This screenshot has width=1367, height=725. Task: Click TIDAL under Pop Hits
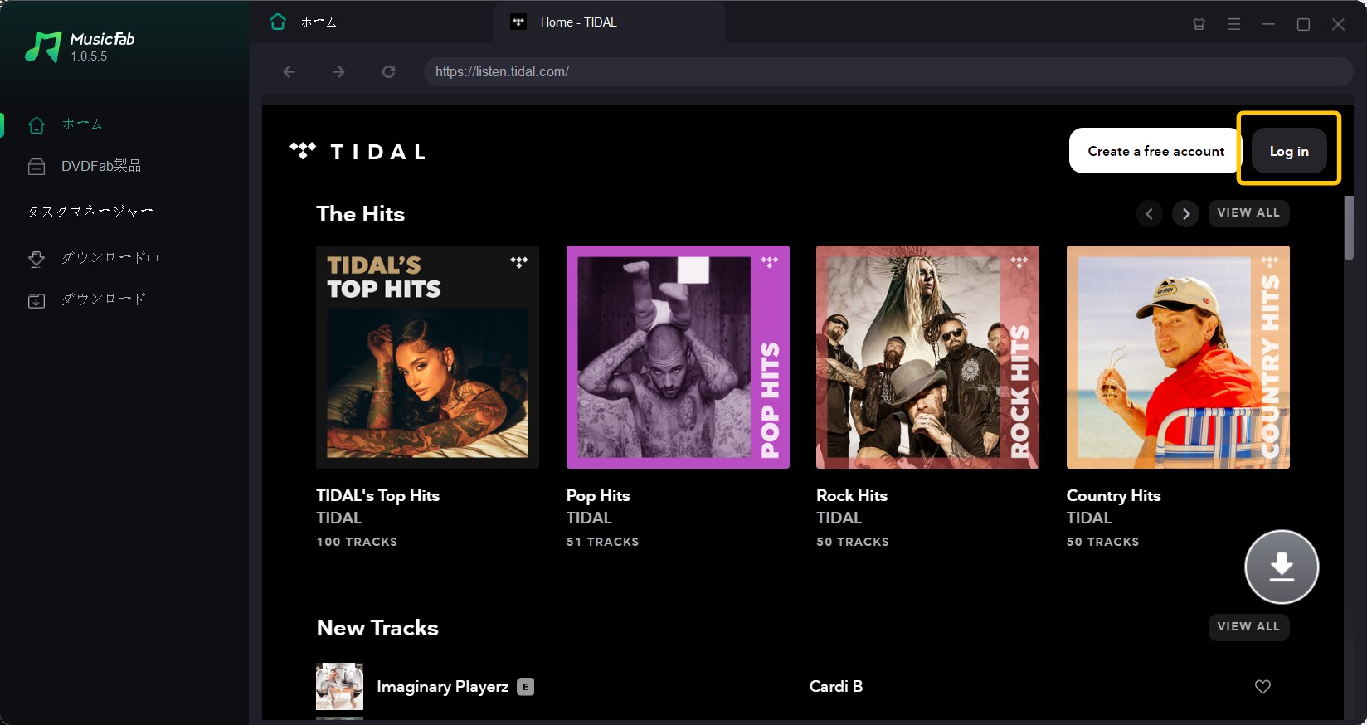[589, 518]
